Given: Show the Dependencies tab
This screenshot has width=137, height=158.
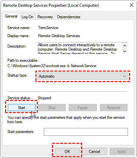Looking at the screenshot, I should 68,17.
